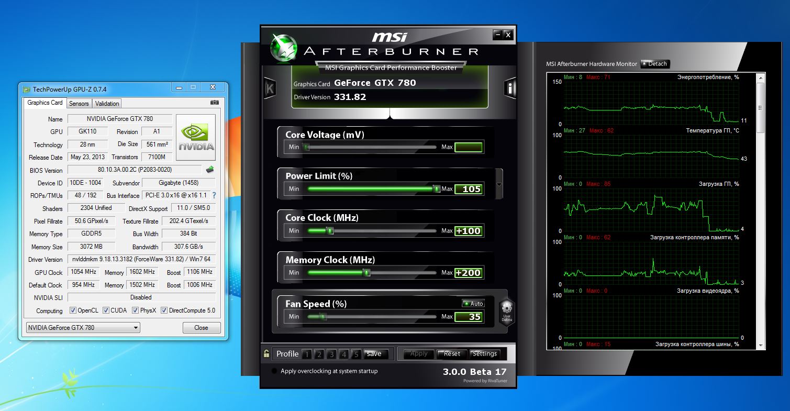
Task: Click the Power Limit slider handle
Action: (x=437, y=189)
